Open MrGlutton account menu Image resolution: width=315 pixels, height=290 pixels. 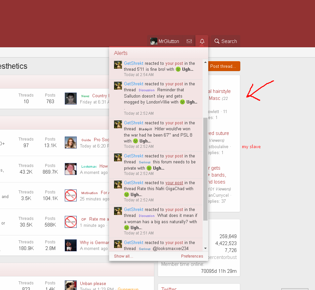pos(165,41)
